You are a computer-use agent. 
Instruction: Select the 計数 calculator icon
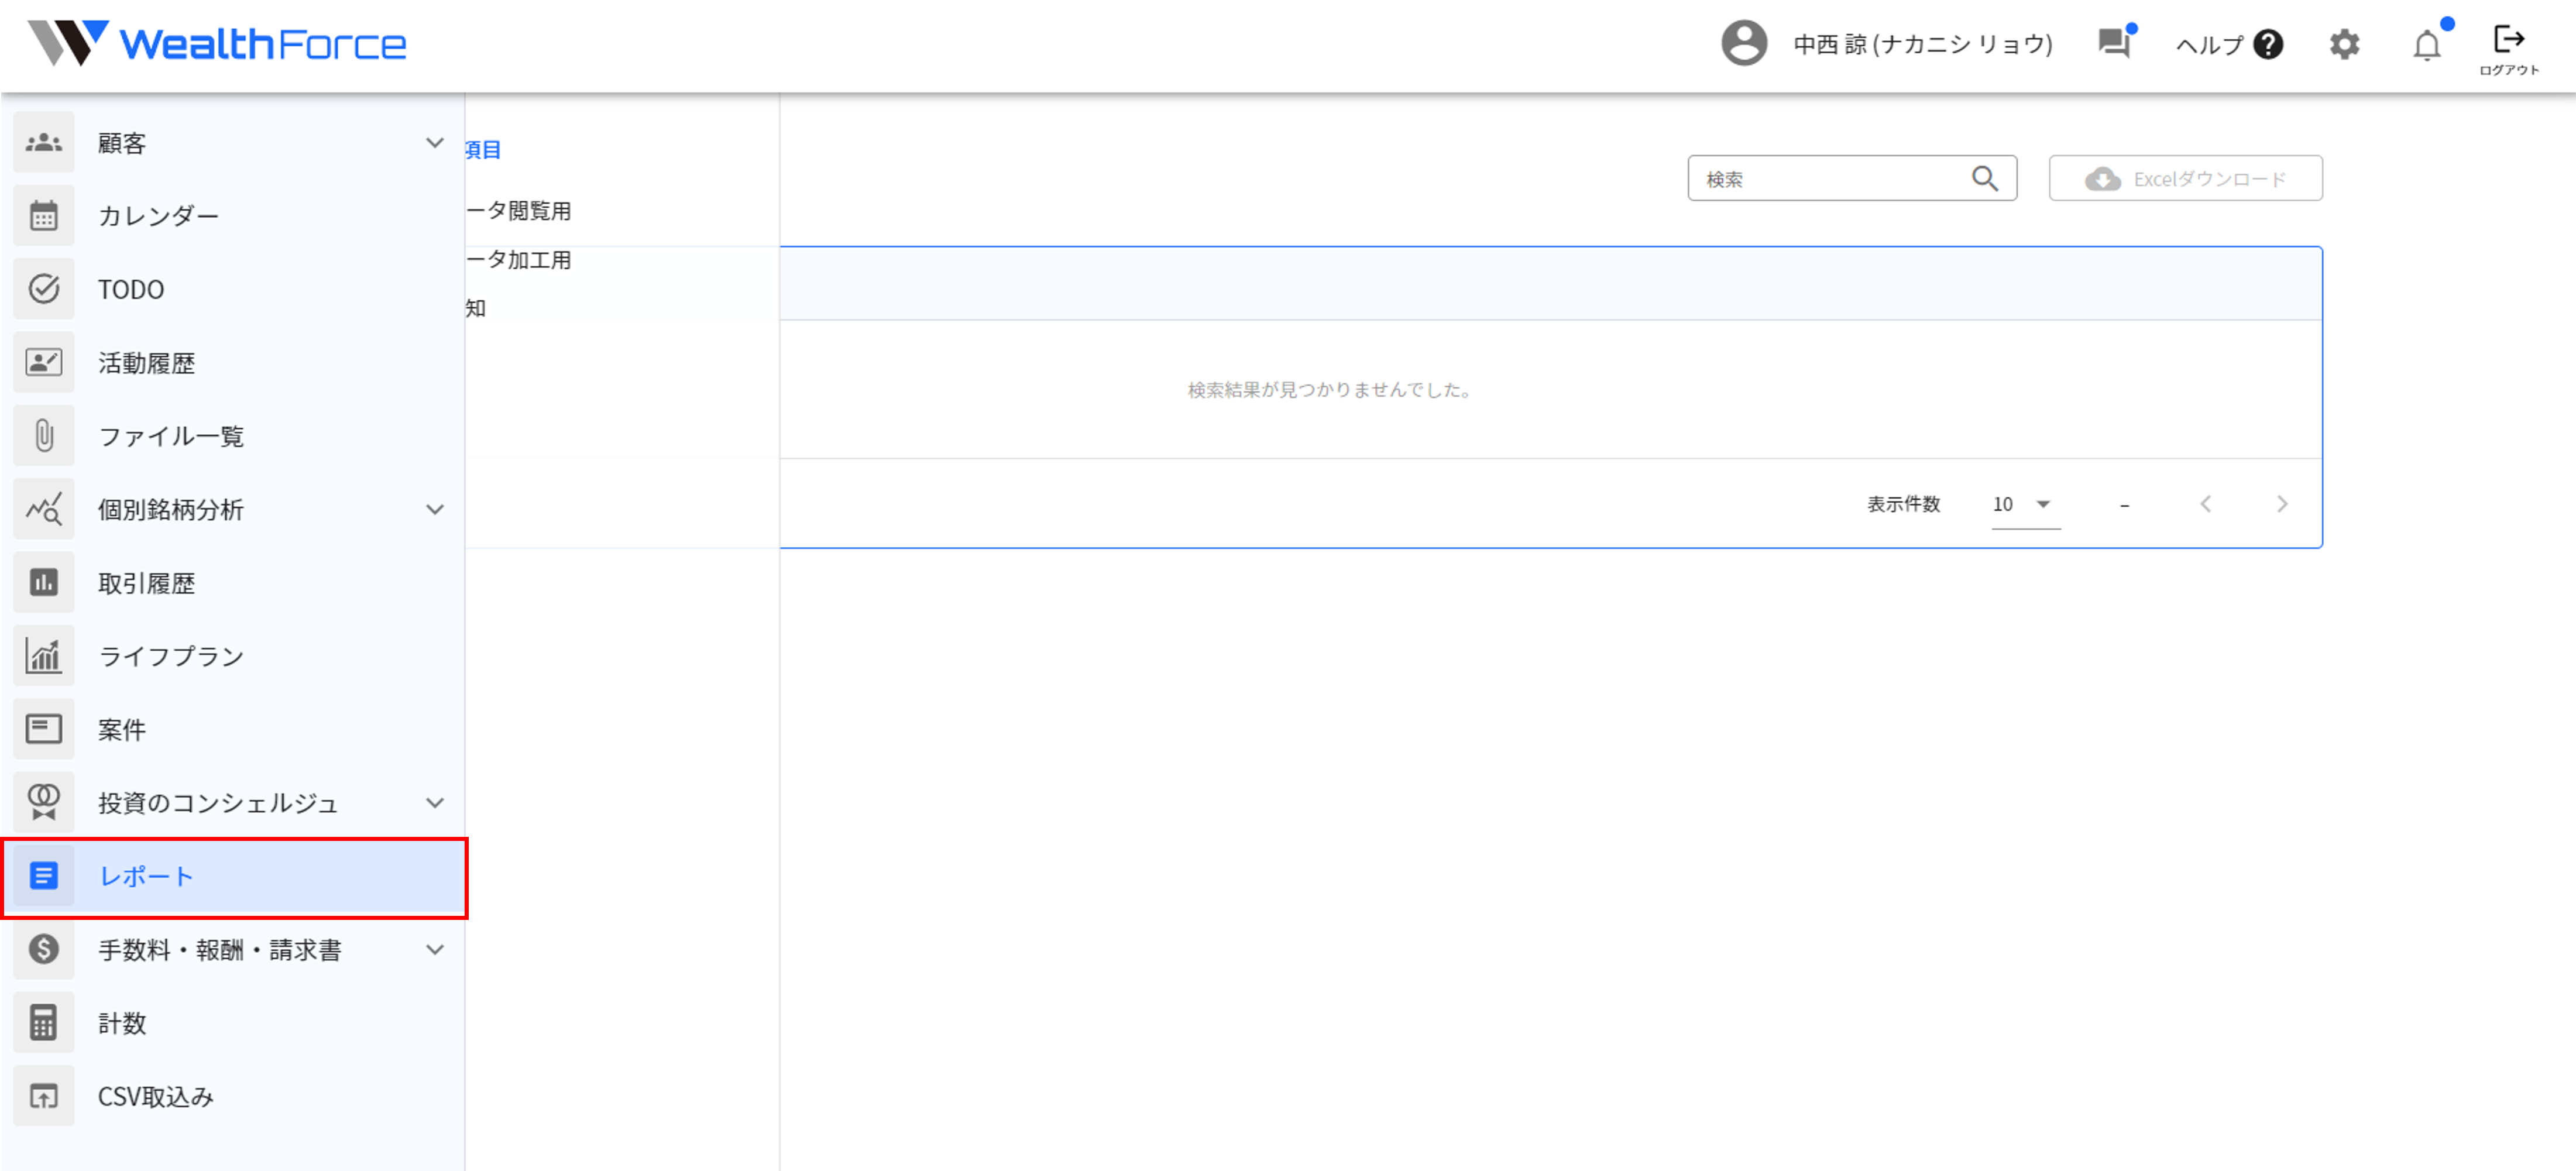[x=44, y=1023]
